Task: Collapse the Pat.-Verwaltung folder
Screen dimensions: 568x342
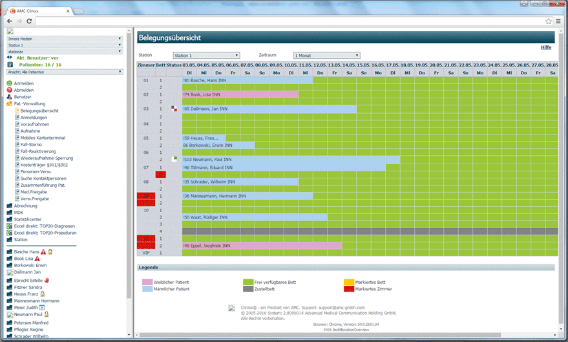Action: [x=10, y=103]
